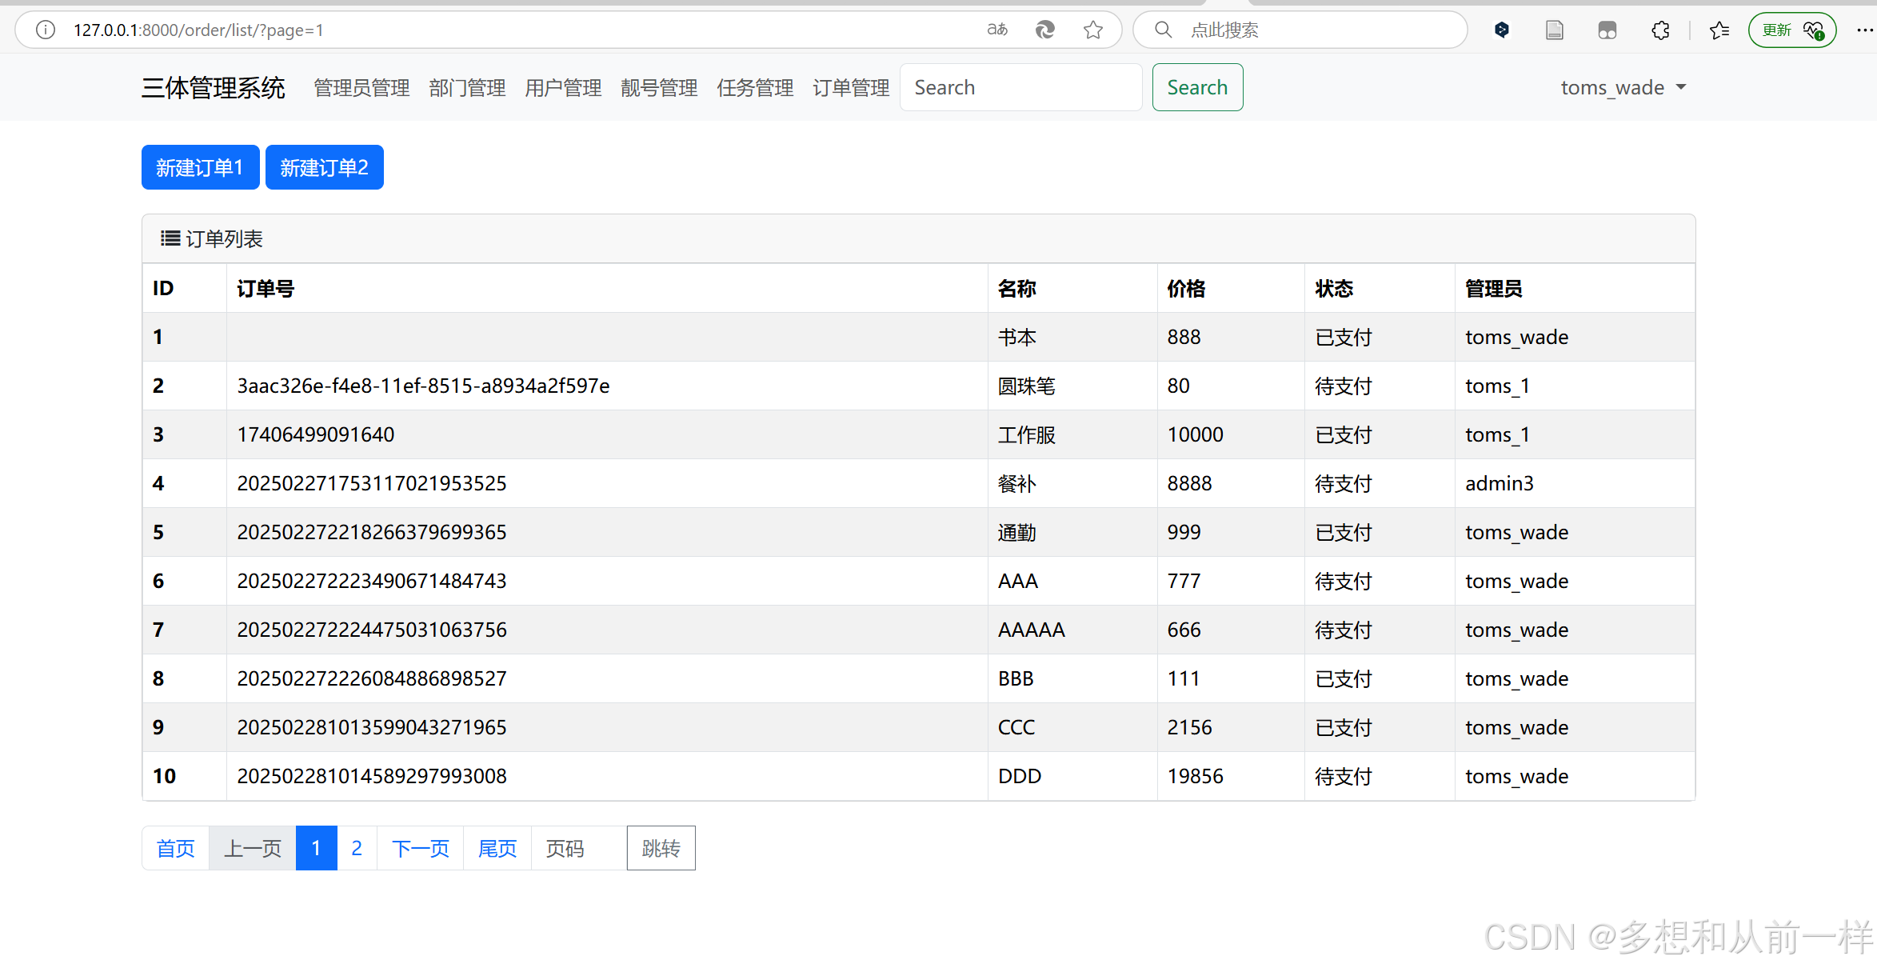
Task: Click the translate page icon
Action: pyautogui.click(x=996, y=30)
